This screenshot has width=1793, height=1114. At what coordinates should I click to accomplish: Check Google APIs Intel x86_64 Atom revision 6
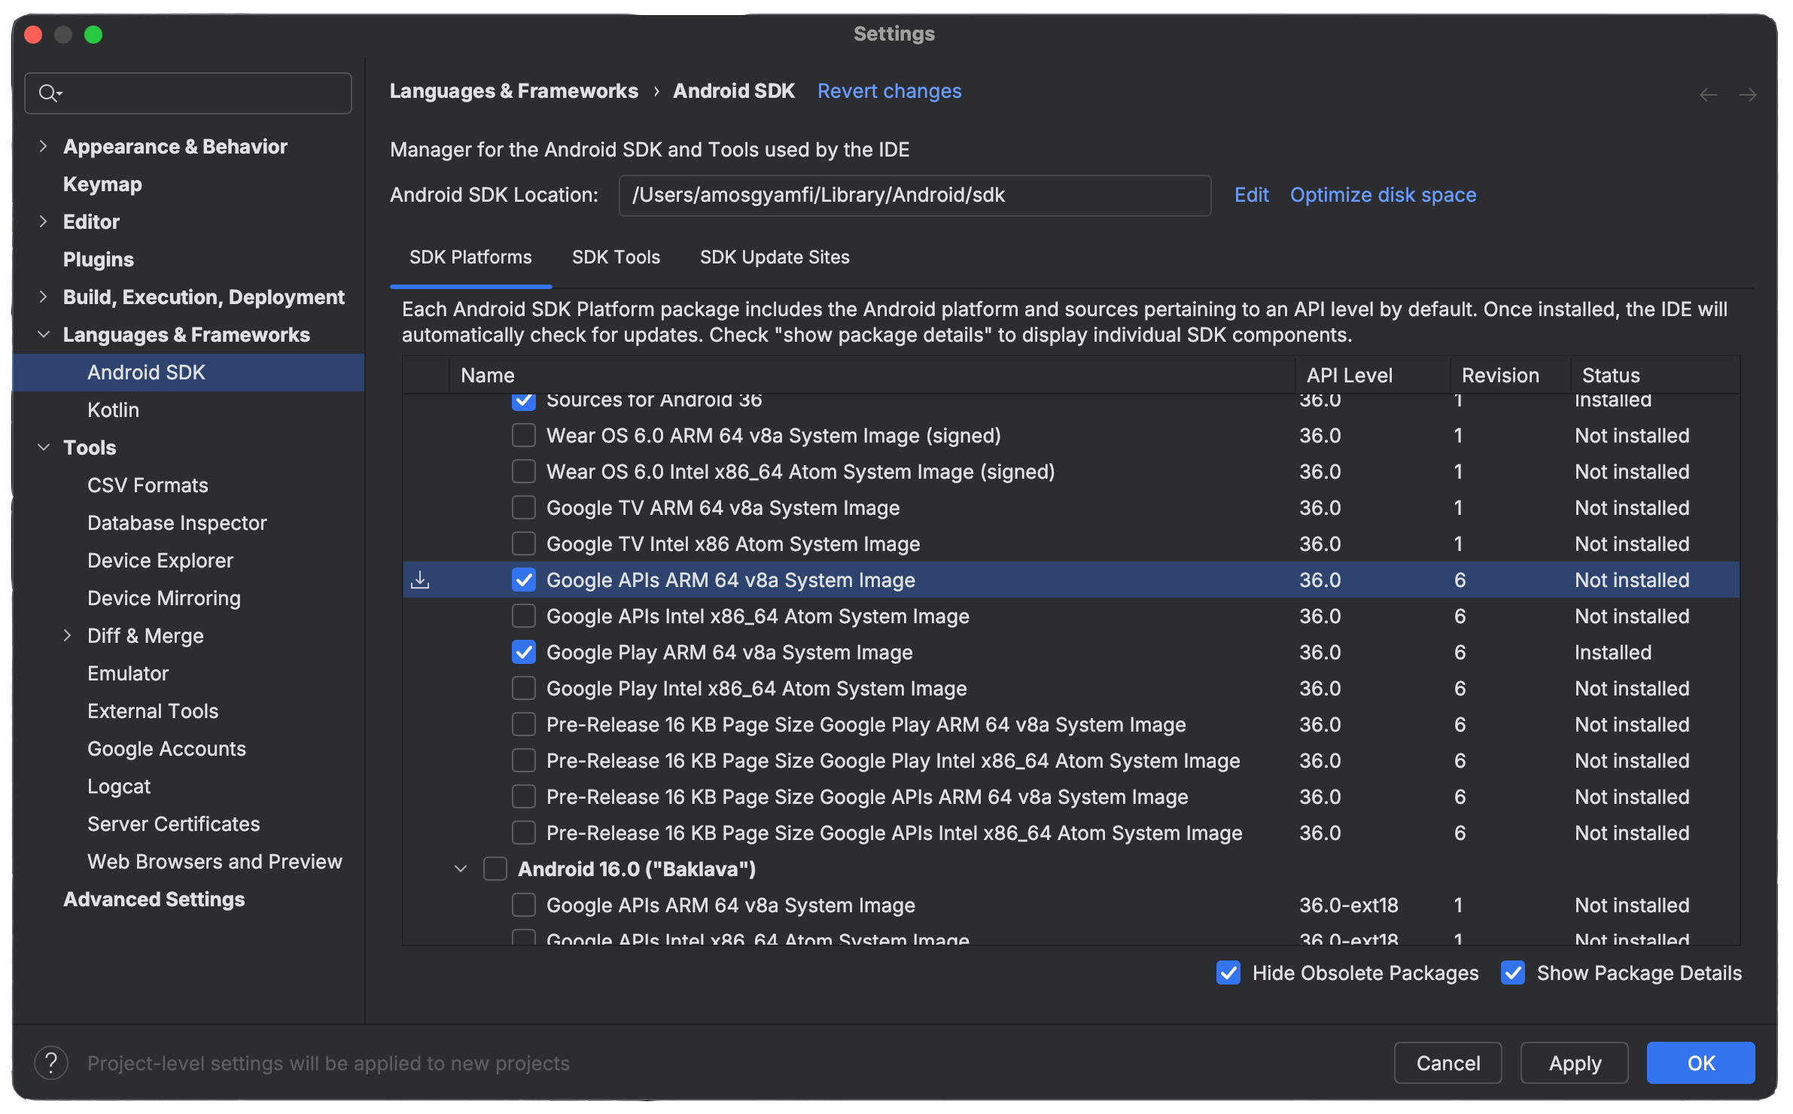(x=524, y=616)
